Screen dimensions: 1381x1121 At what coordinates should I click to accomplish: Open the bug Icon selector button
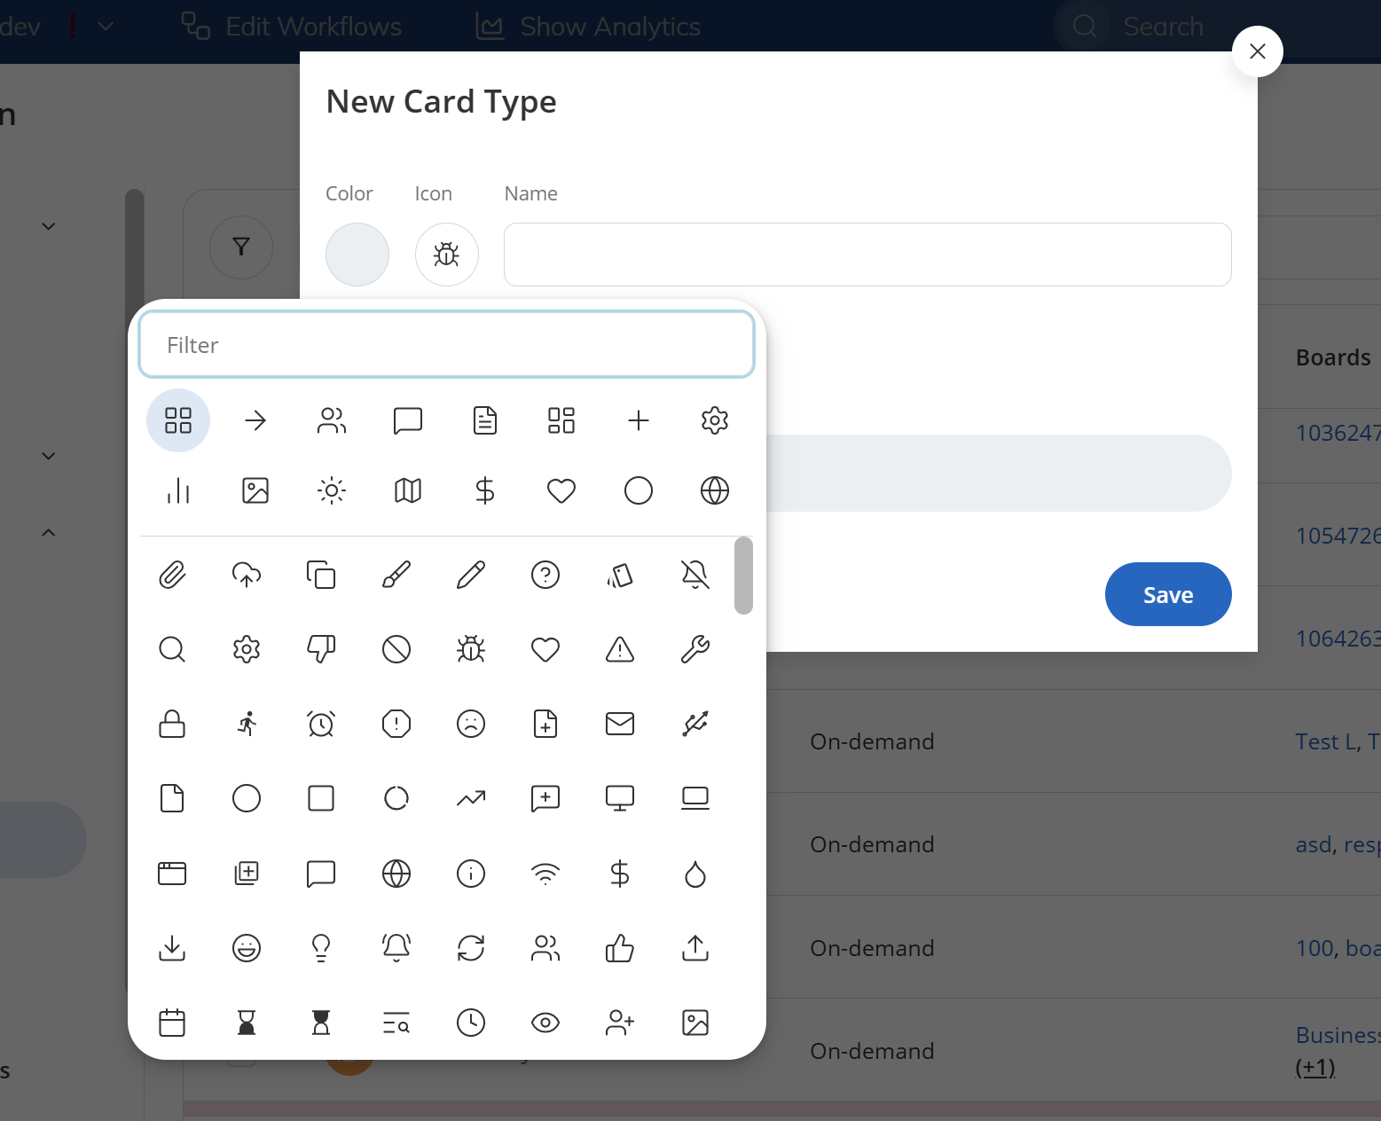pos(447,255)
